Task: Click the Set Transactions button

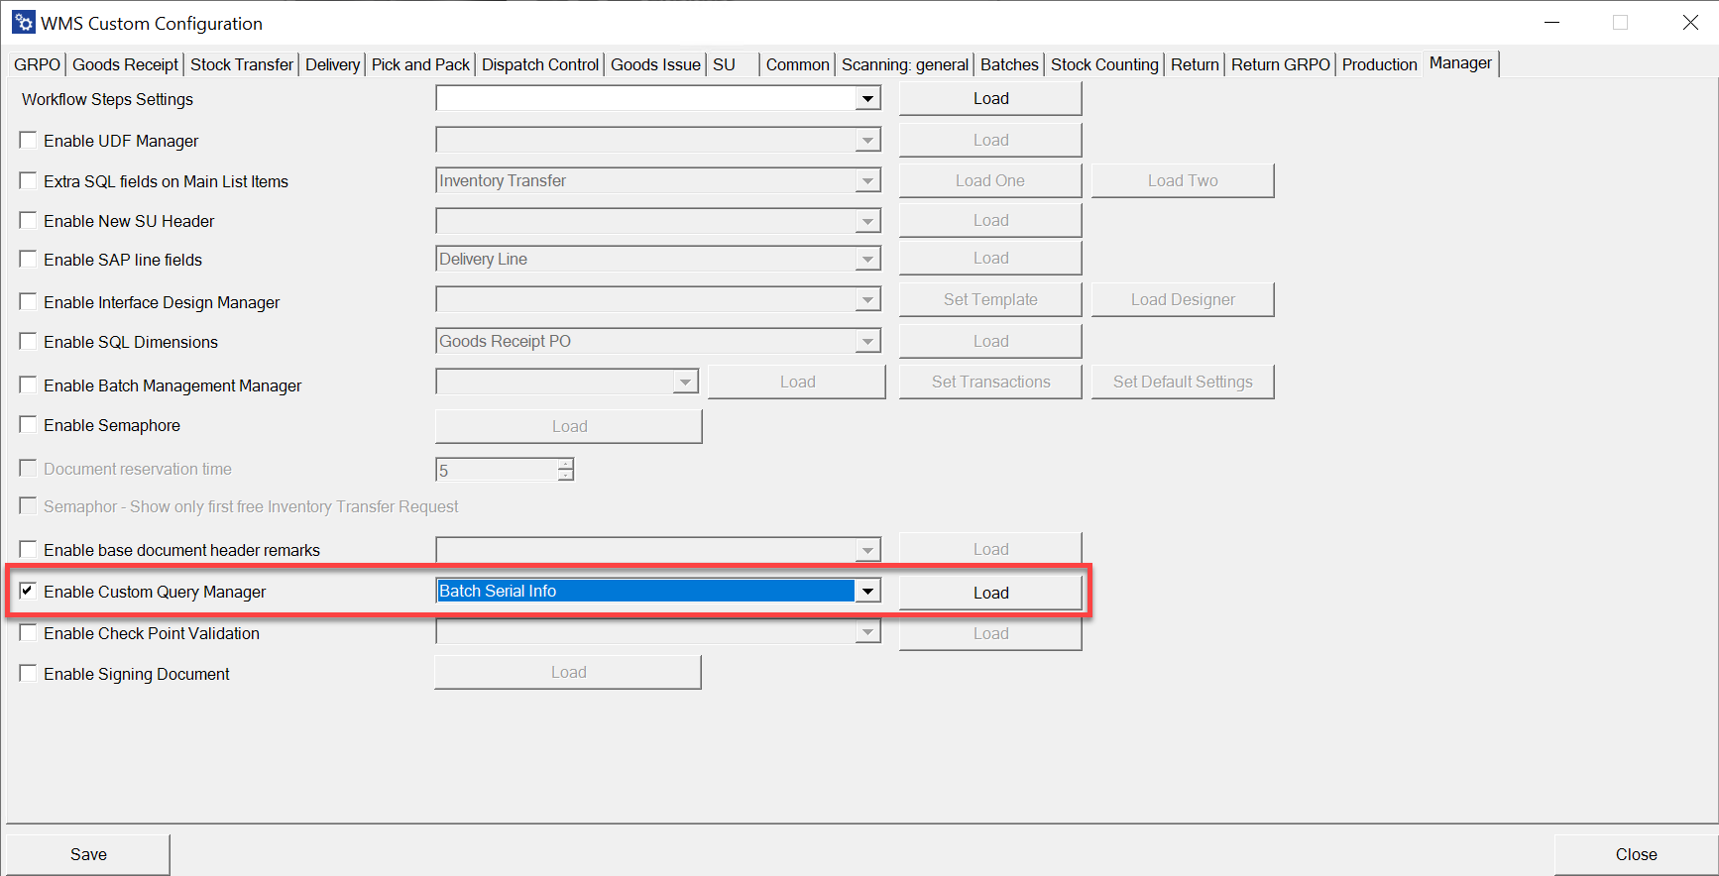Action: (x=990, y=382)
